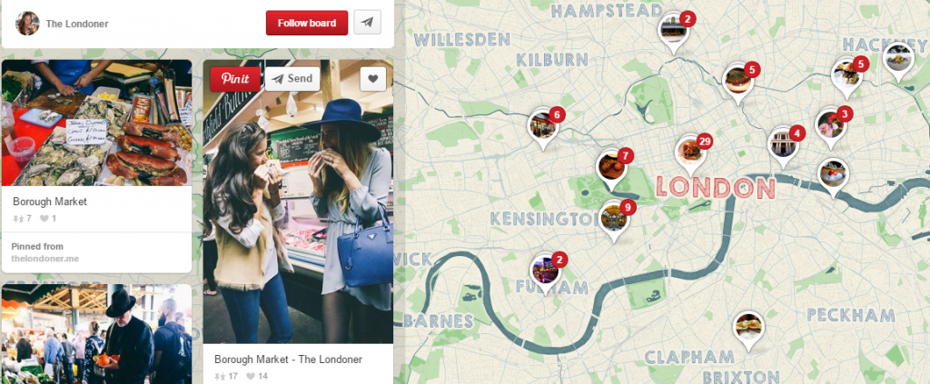
Task: Open the map pin with 29 badge
Action: [x=691, y=153]
